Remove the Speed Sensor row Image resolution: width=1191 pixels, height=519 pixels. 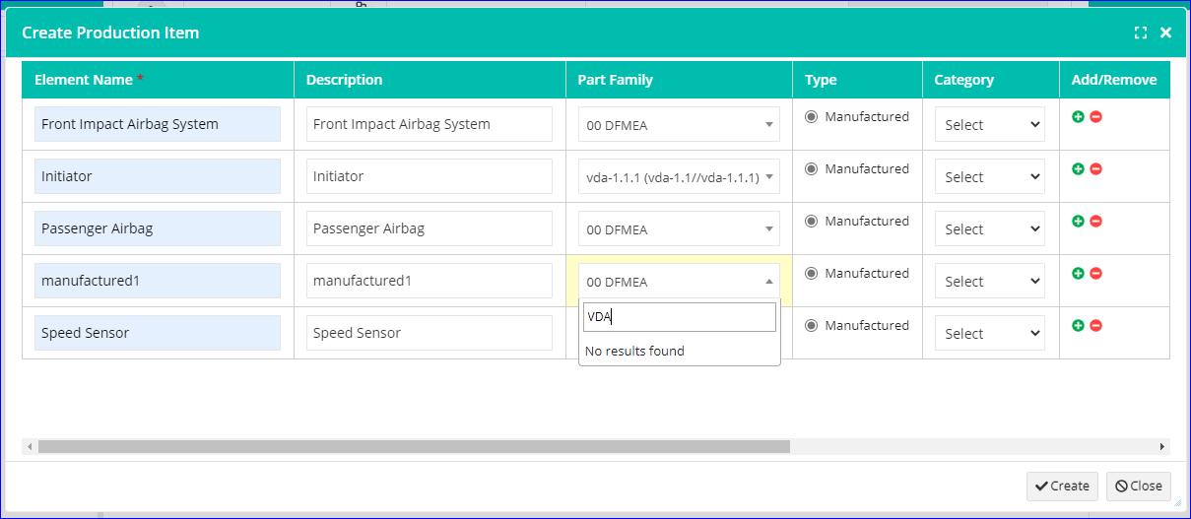pyautogui.click(x=1095, y=325)
